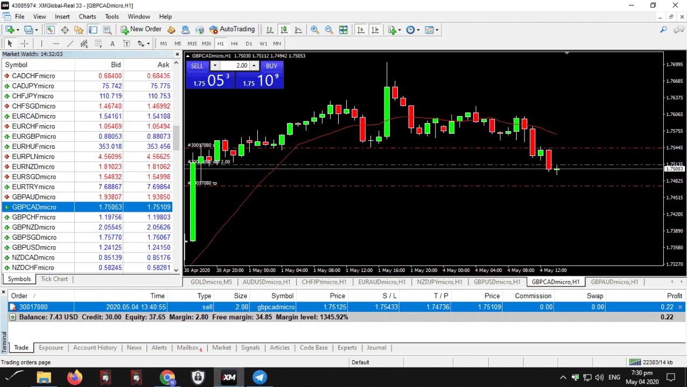
Task: Switch to Tick Chart tab
Action: click(x=54, y=279)
